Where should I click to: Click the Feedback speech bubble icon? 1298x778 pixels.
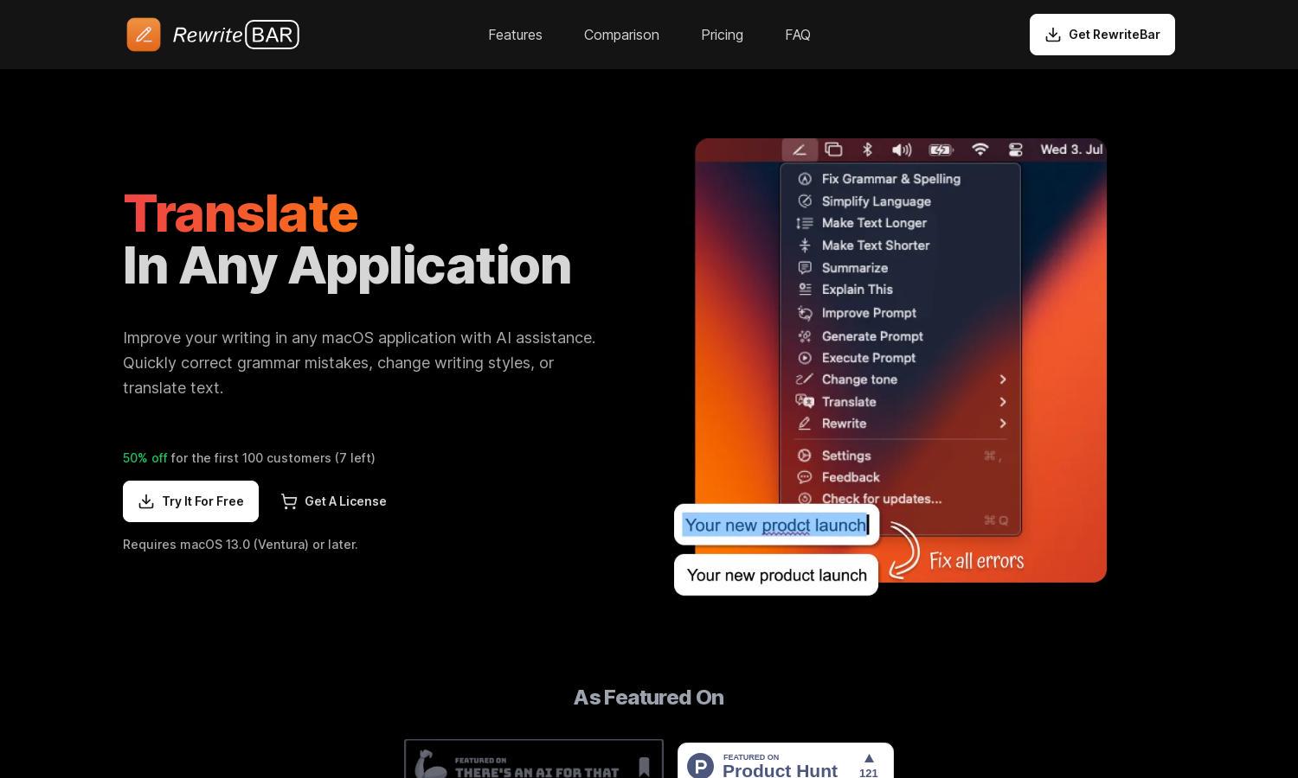805,477
